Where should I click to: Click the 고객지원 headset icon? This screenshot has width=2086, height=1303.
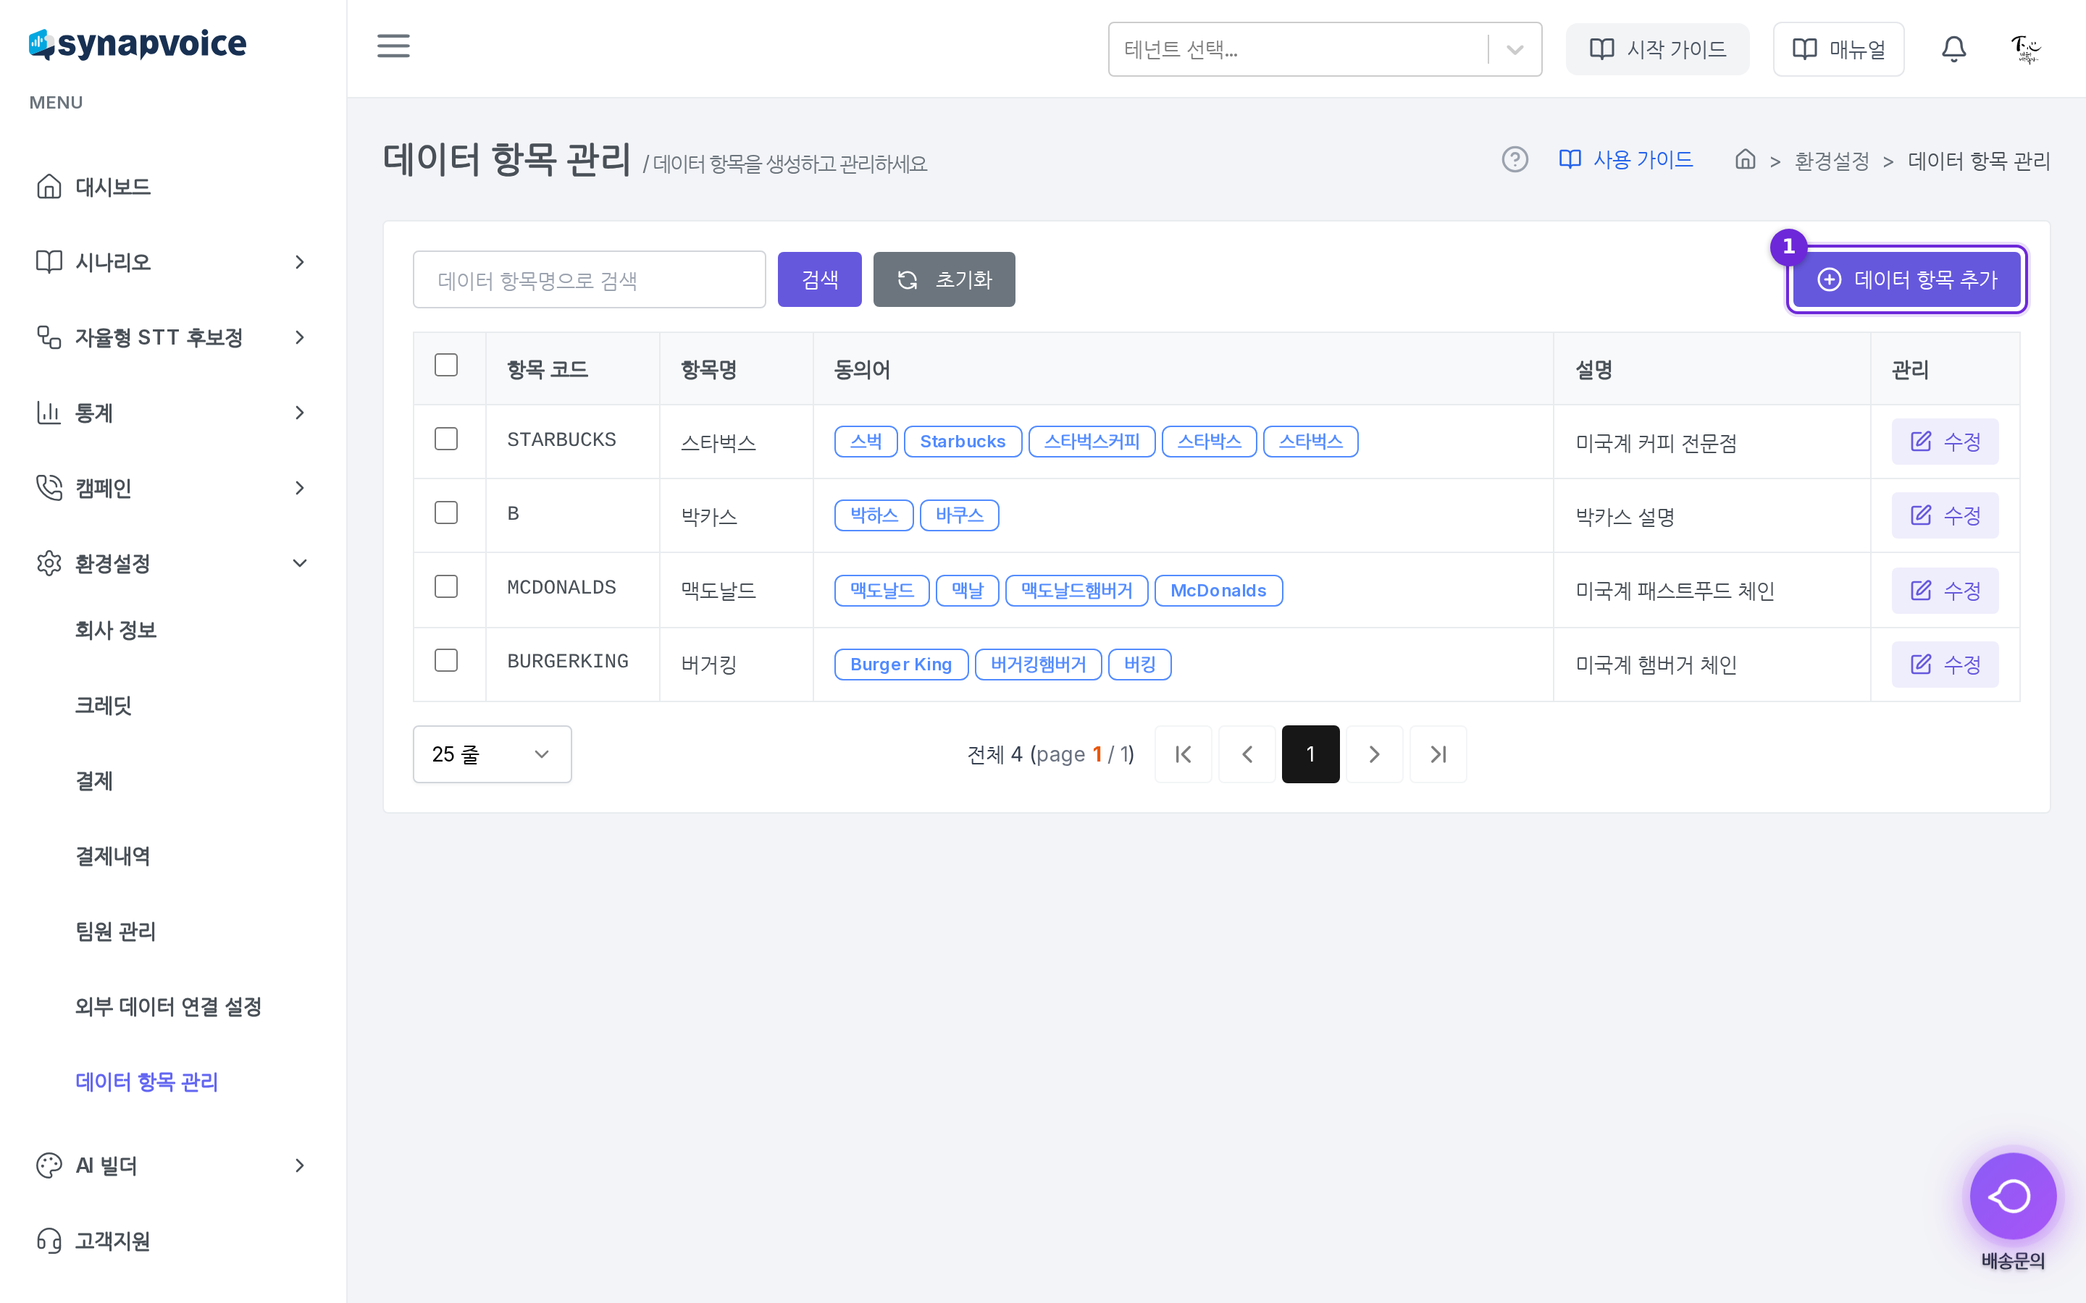[x=49, y=1240]
